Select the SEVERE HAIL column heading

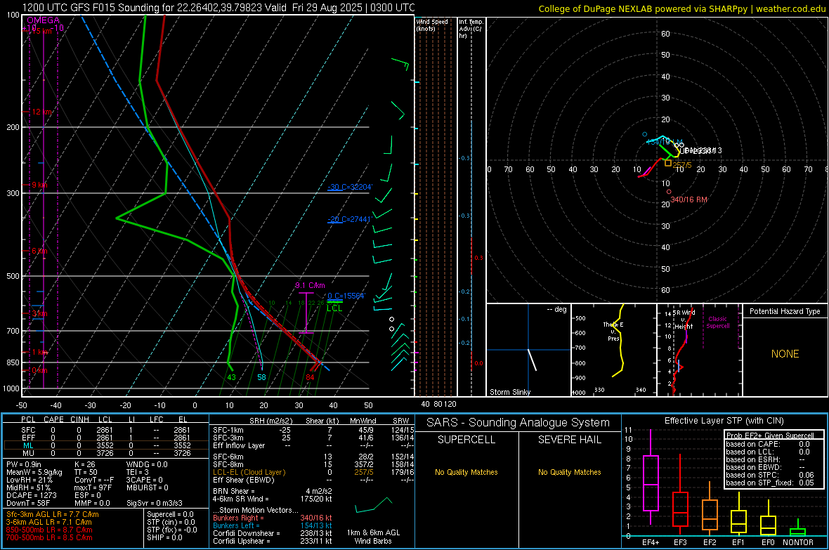[569, 440]
